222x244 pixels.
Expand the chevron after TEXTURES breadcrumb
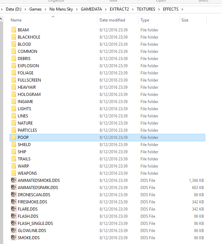pyautogui.click(x=159, y=9)
